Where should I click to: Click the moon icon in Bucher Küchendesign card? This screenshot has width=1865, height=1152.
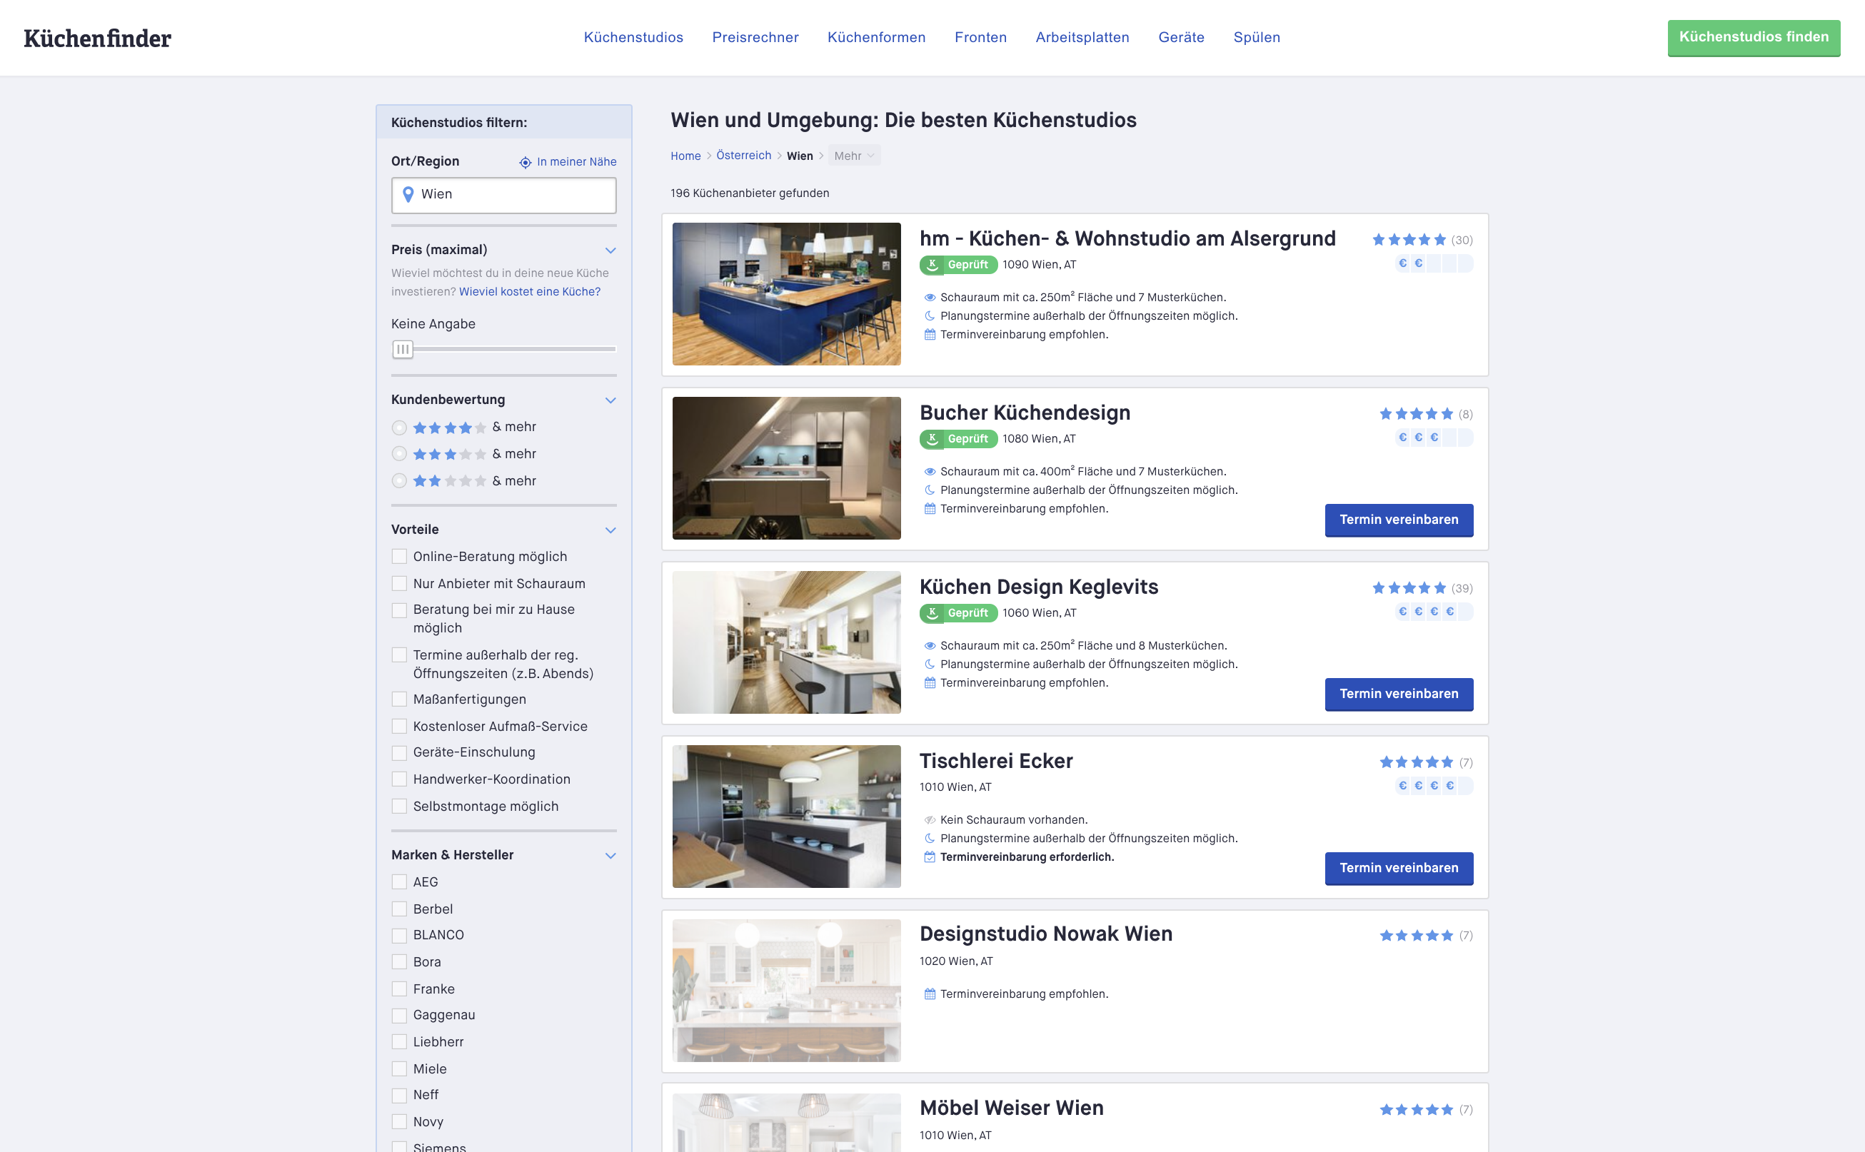[929, 490]
